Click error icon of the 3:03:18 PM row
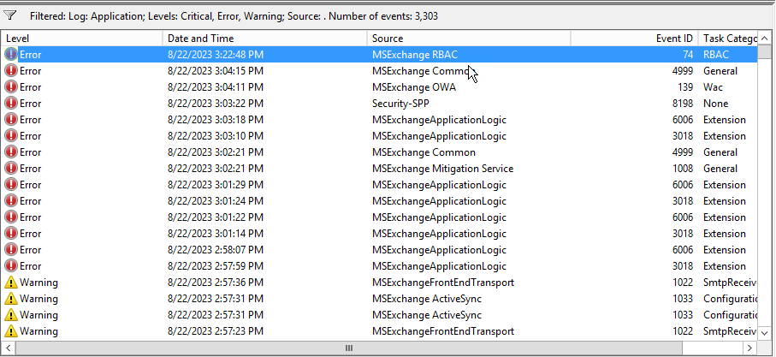The image size is (776, 357). [x=10, y=120]
